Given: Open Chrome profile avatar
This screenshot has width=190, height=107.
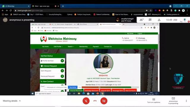Looking at the screenshot, I should tap(183, 11).
